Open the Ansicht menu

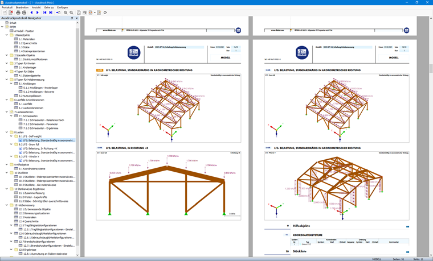click(x=36, y=7)
